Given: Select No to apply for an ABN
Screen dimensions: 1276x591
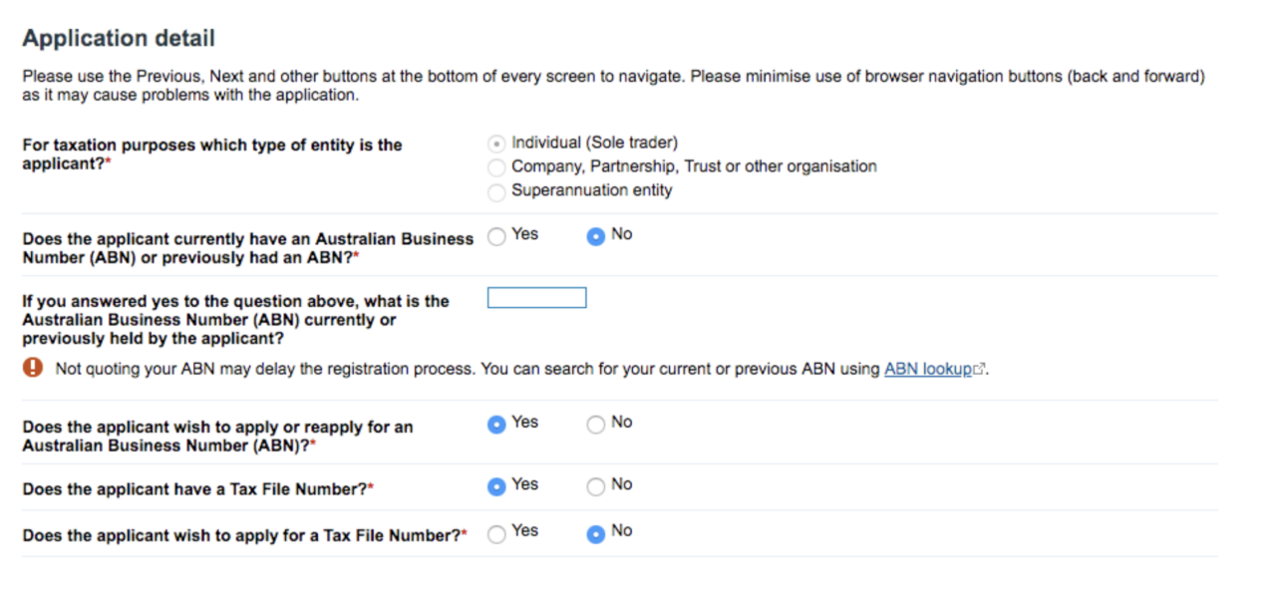Looking at the screenshot, I should (x=595, y=424).
